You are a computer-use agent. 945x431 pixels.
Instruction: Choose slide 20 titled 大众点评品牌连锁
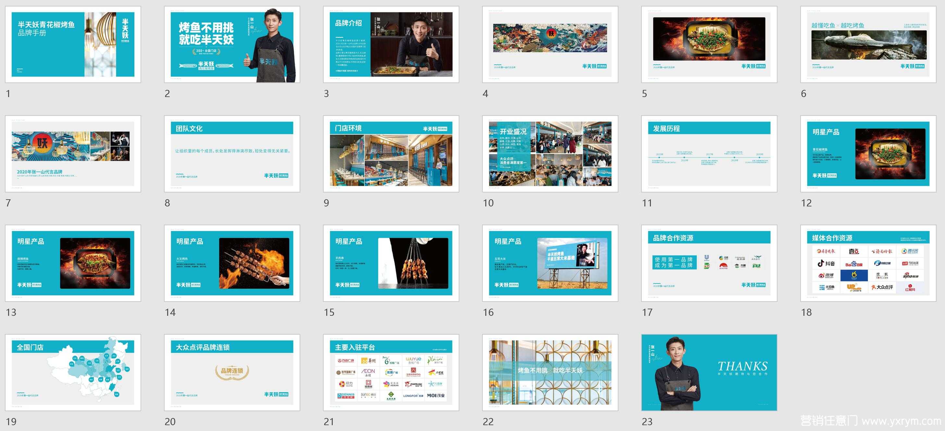click(232, 372)
